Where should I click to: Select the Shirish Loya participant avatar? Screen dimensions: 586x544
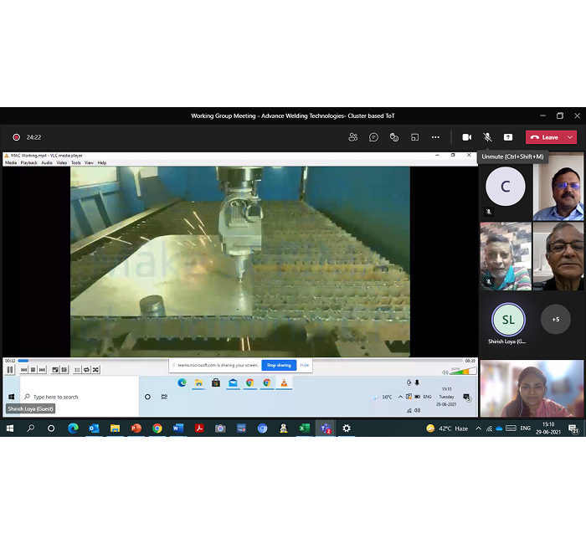click(x=507, y=319)
